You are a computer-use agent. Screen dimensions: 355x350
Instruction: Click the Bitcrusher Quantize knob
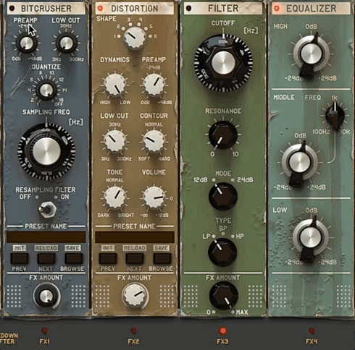pos(46,90)
